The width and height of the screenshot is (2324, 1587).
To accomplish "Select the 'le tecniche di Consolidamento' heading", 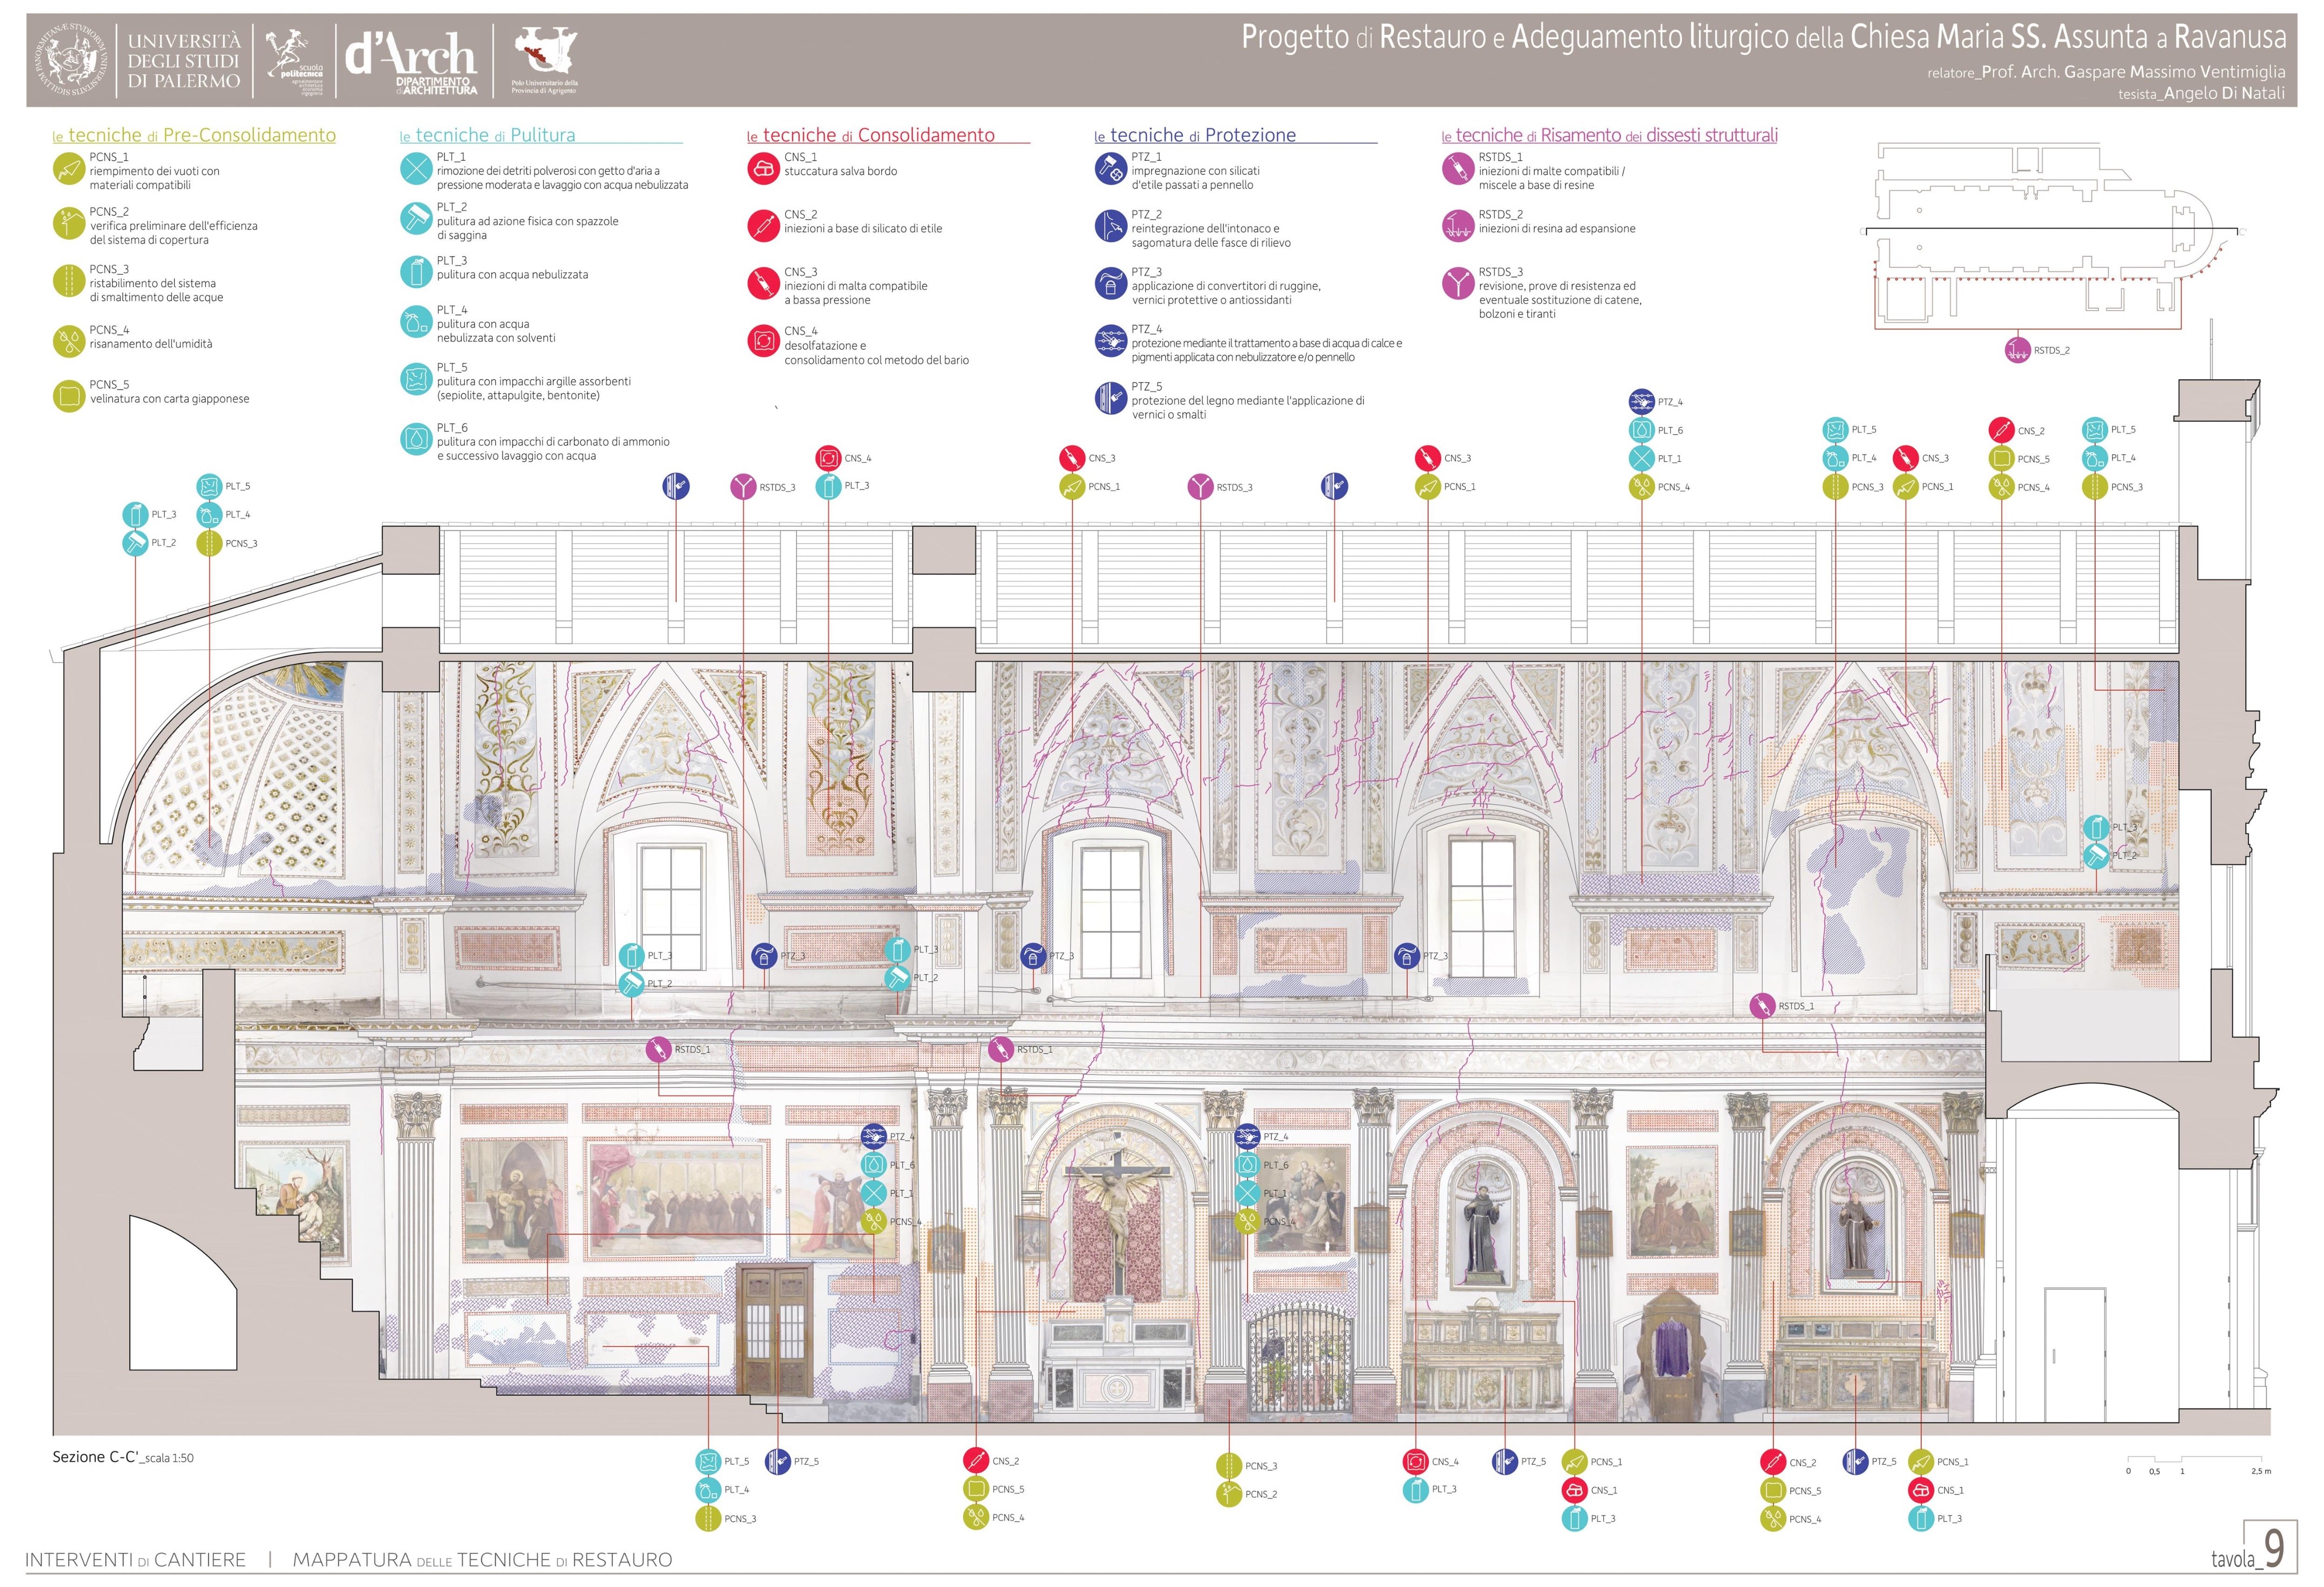I will click(870, 135).
